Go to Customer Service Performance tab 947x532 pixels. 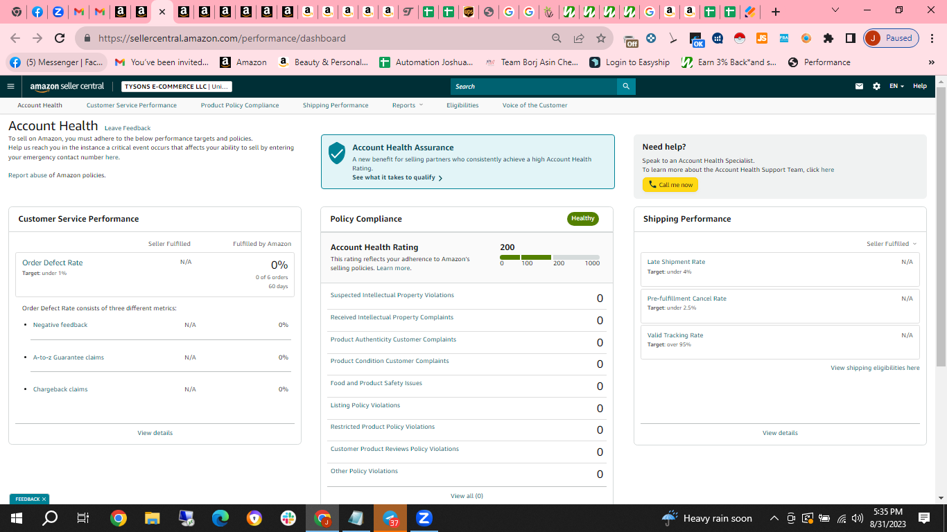coord(132,105)
